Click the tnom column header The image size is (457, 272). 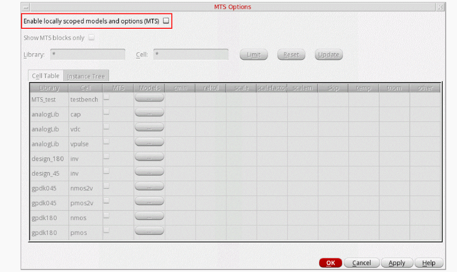(x=394, y=88)
